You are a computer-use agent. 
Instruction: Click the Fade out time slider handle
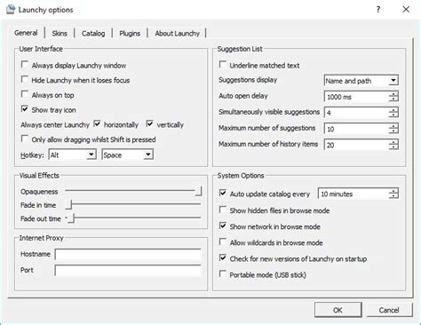click(71, 218)
